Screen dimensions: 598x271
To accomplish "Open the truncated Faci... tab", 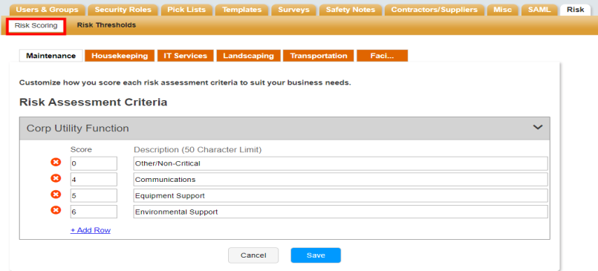I will coord(382,56).
